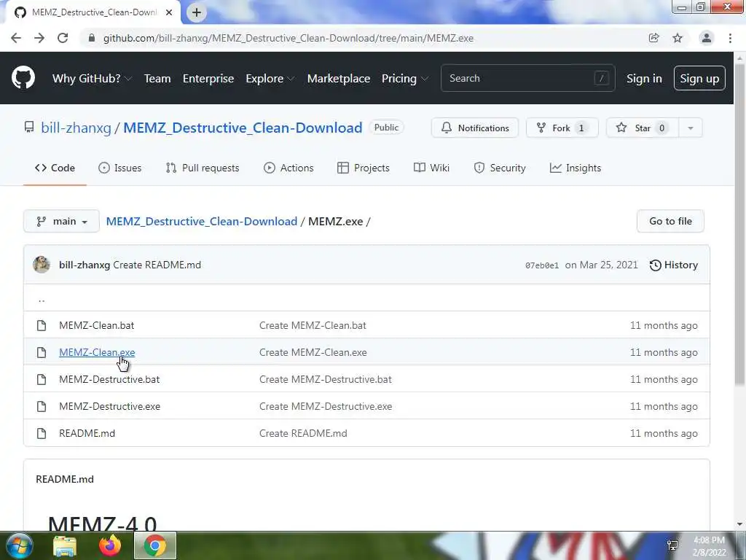This screenshot has height=560, width=746.
Task: Open README.md in the file list
Action: click(87, 433)
